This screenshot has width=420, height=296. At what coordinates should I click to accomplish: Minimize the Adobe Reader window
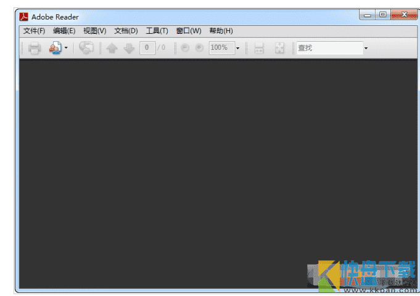point(367,15)
